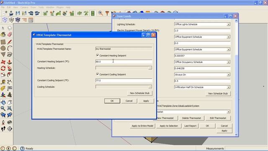
Task: Select the Eraser tool
Action: (x=10, y=34)
